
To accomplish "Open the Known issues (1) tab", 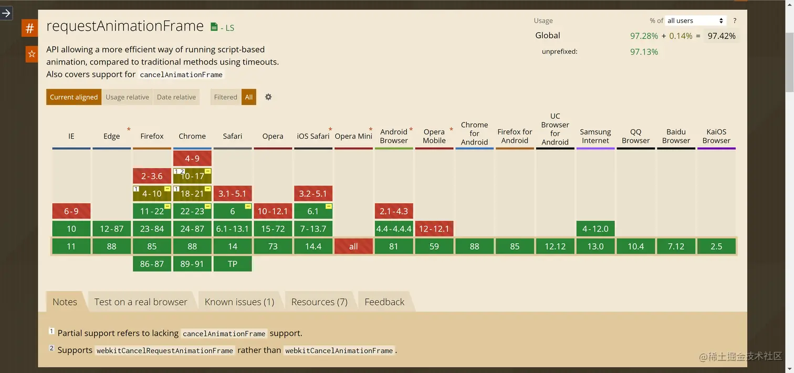I will [239, 302].
